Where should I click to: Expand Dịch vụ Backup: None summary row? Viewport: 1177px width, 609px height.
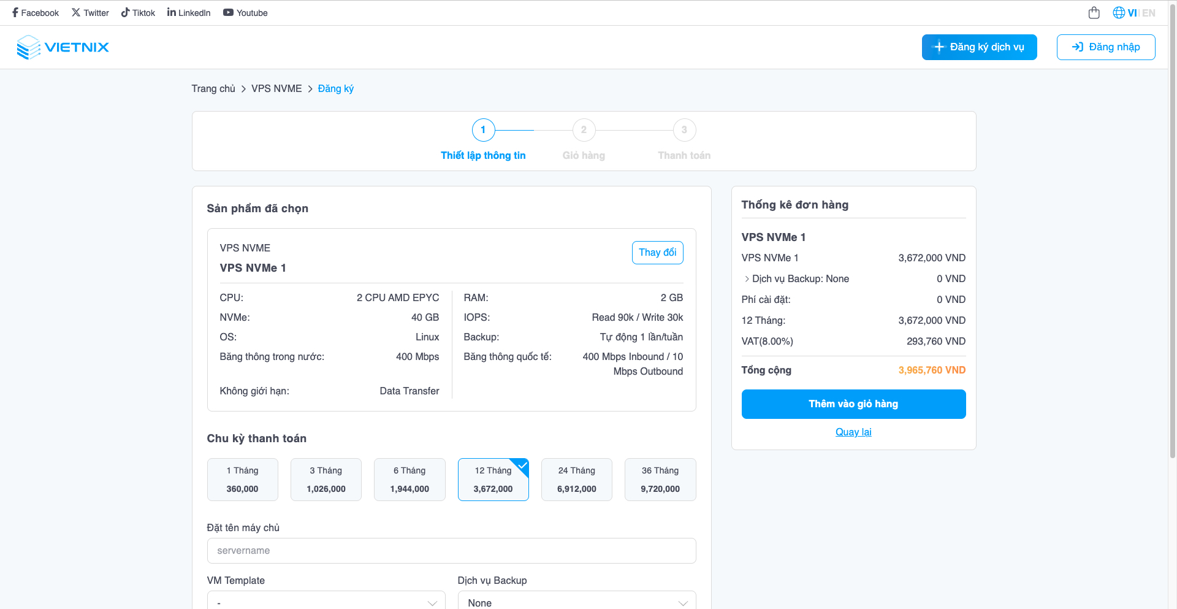click(x=853, y=279)
